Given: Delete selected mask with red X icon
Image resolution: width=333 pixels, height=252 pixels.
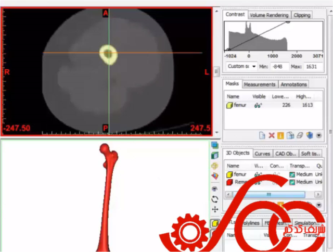Looking at the screenshot, I should [272, 135].
